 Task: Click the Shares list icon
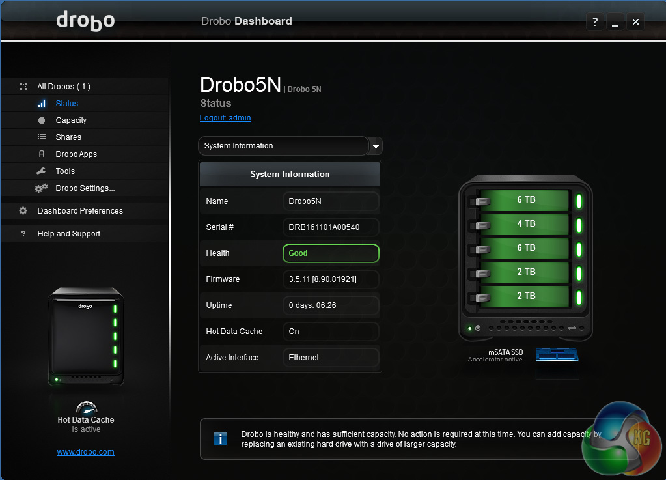tap(42, 137)
